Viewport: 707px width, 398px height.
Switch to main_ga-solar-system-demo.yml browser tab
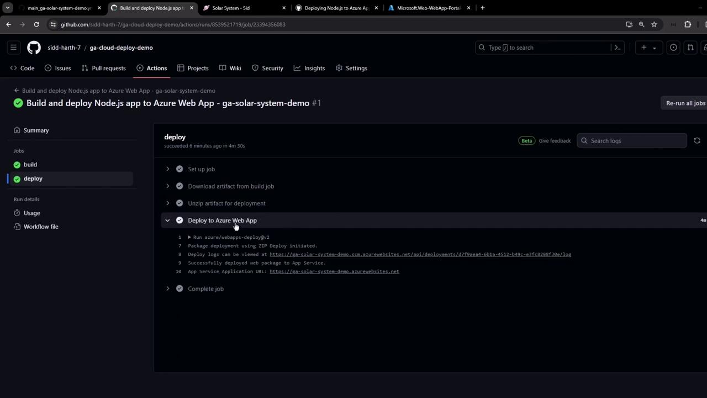pos(60,8)
